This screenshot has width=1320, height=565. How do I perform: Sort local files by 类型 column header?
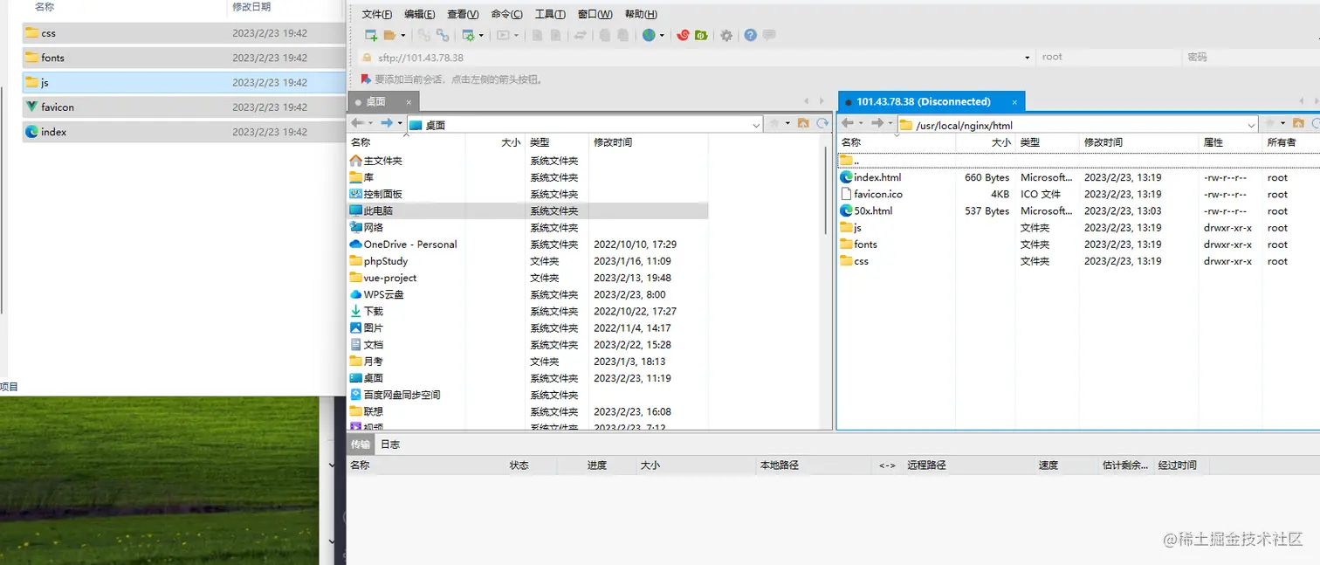(x=556, y=142)
